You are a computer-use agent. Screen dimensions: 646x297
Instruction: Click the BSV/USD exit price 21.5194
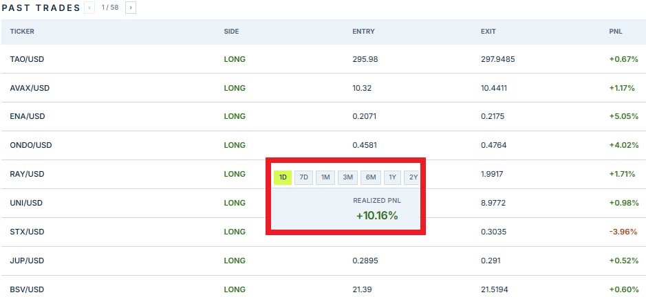(495, 289)
